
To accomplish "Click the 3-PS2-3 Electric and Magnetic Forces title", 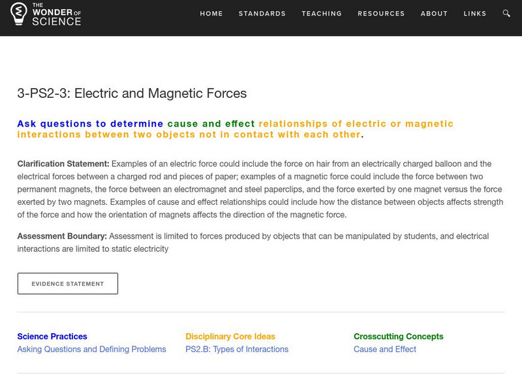I will click(x=132, y=93).
